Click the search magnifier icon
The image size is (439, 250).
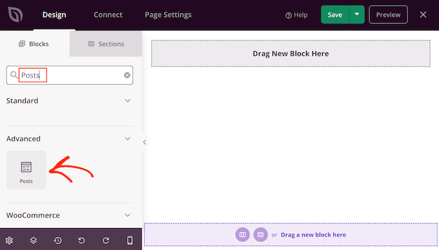pyautogui.click(x=14, y=75)
